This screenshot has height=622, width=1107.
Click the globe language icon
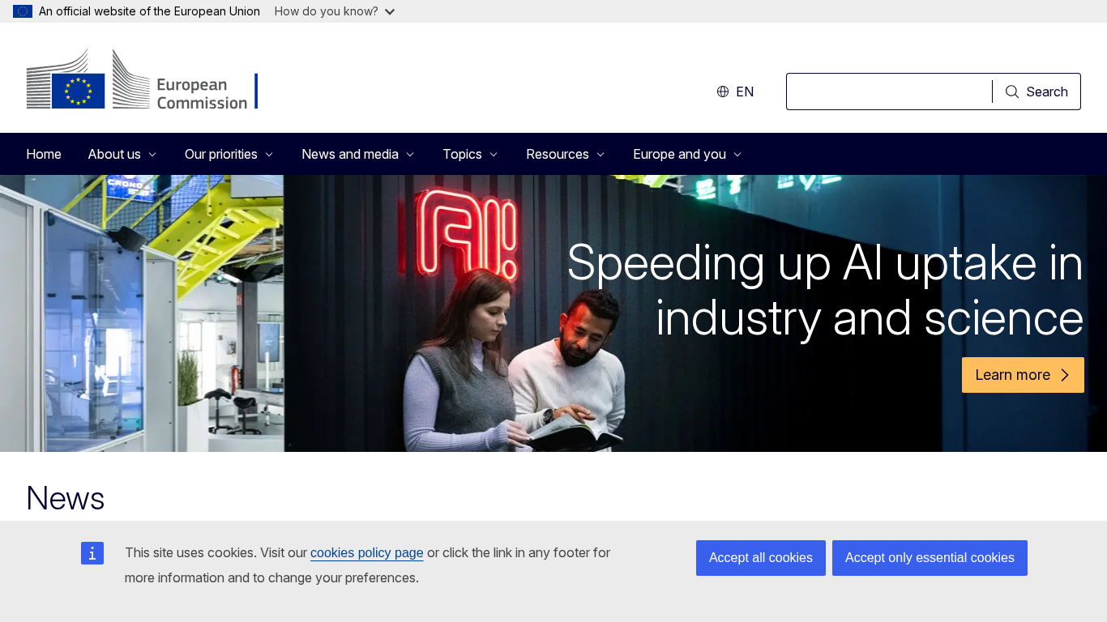click(723, 92)
